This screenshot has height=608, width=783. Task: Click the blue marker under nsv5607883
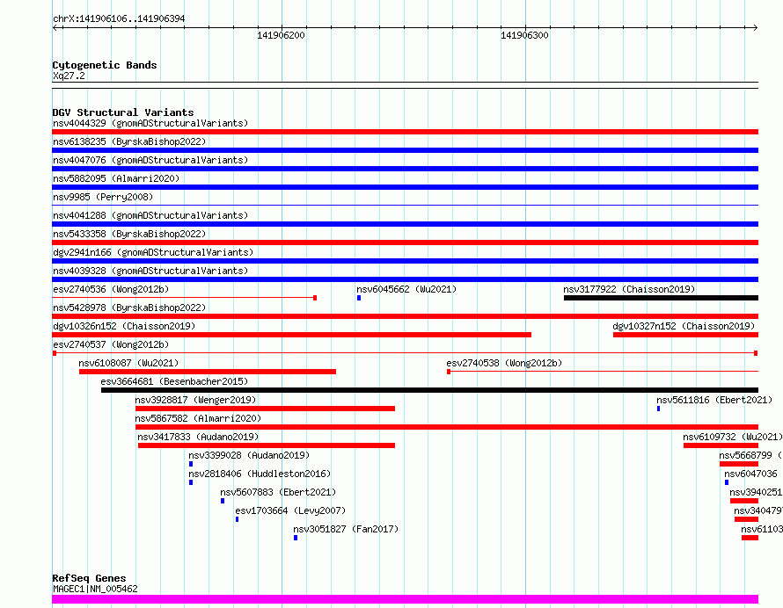(223, 501)
